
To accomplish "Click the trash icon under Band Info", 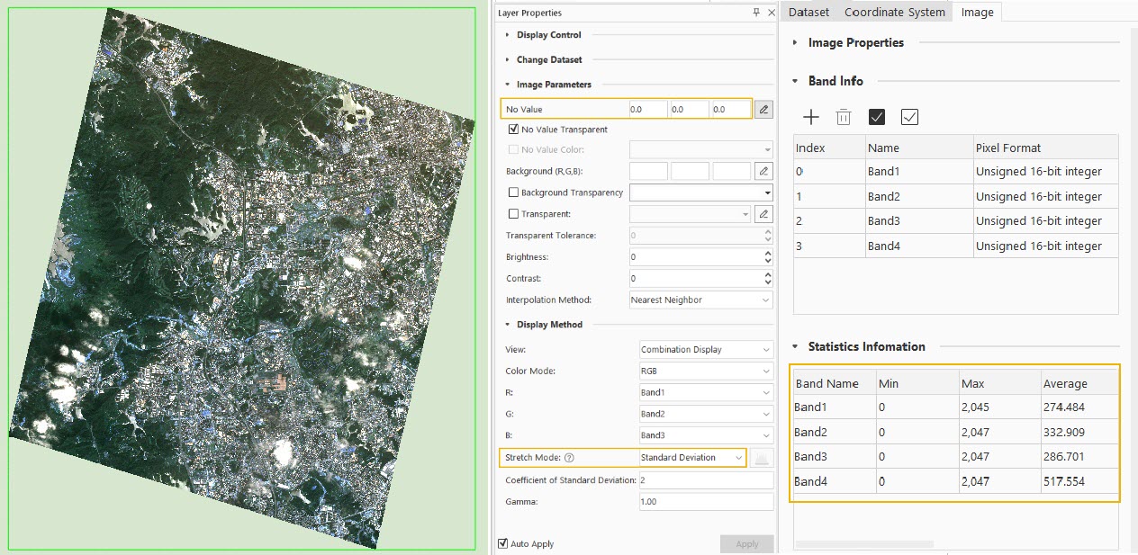I will point(844,117).
